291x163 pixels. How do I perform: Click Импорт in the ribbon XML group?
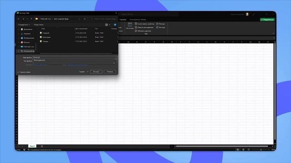pos(161,24)
